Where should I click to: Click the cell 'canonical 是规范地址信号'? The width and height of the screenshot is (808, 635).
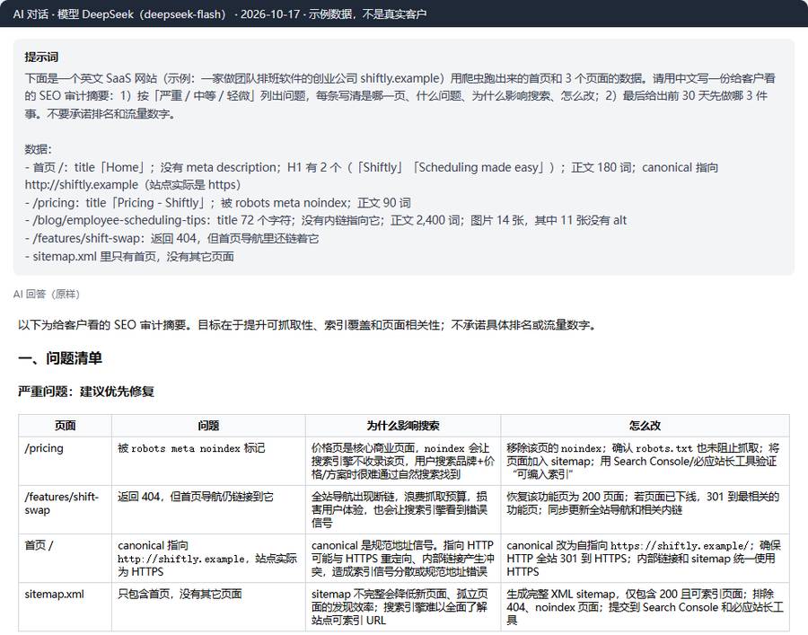pos(403,558)
